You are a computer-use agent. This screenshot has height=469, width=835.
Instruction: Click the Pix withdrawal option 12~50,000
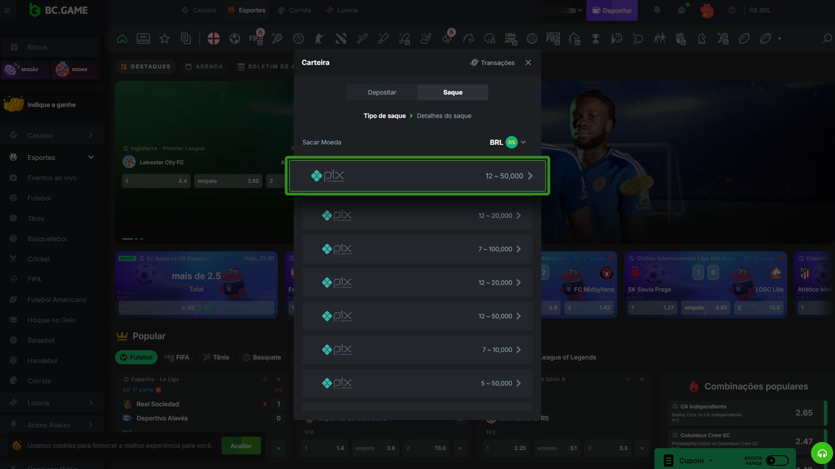click(x=417, y=176)
